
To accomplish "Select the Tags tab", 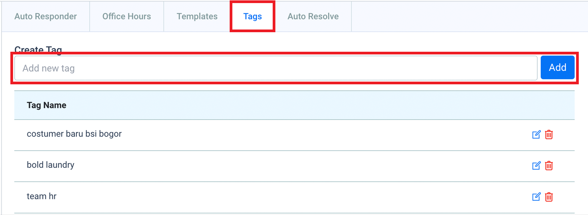I will coord(253,16).
